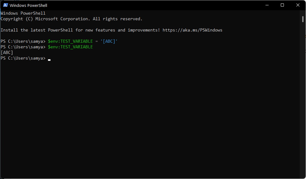
Task: Minimize the PowerShell window
Action: pyautogui.click(x=268, y=5)
